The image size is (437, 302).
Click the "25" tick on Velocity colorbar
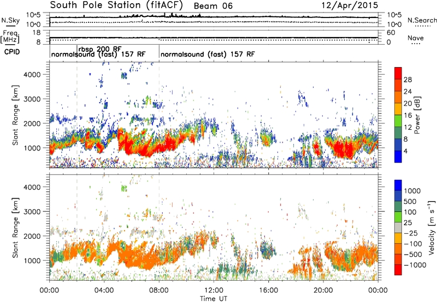point(408,222)
